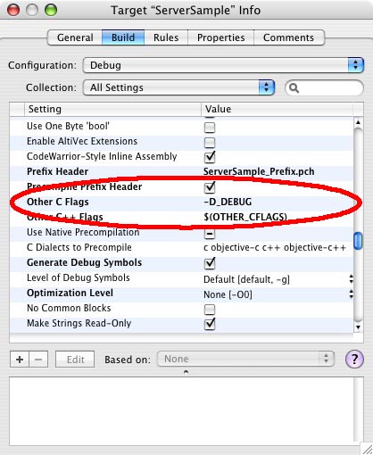Enable the Use One Byte 'bool' checkbox
The width and height of the screenshot is (373, 455).
(x=210, y=128)
